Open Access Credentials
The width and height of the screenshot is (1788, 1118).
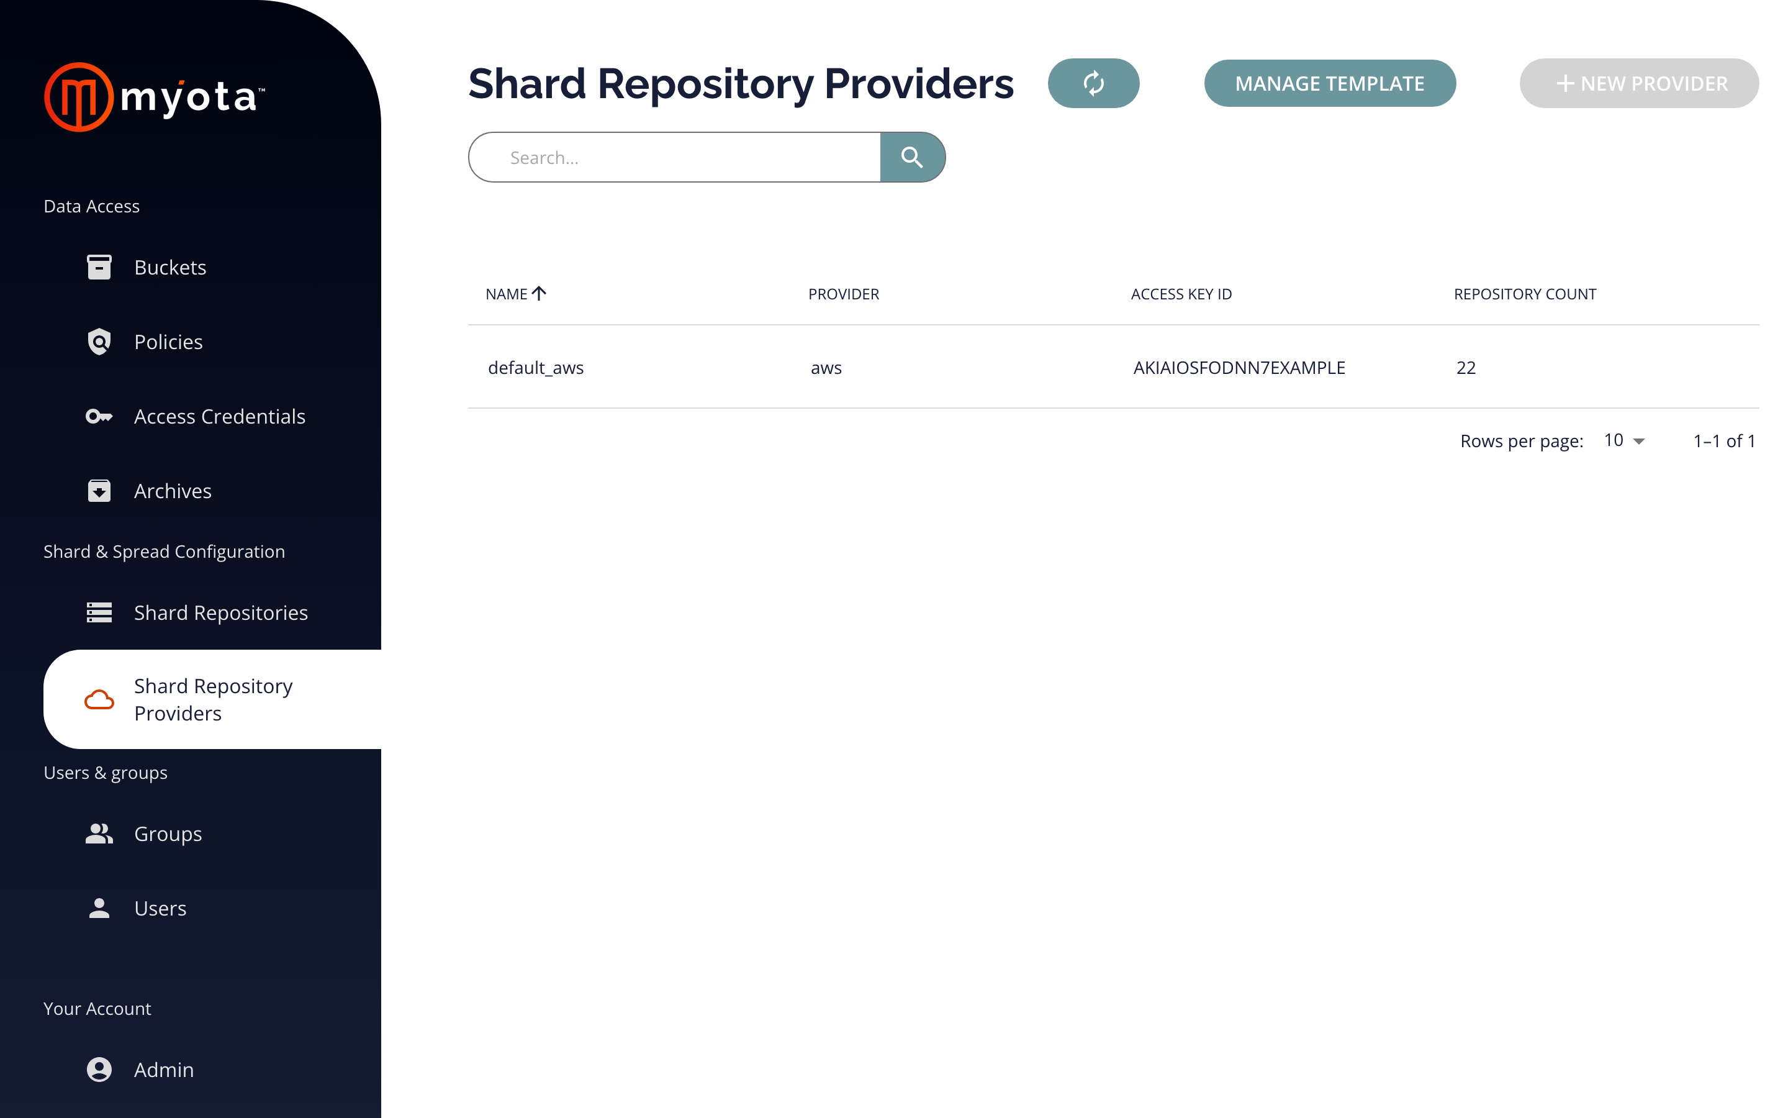click(x=219, y=416)
